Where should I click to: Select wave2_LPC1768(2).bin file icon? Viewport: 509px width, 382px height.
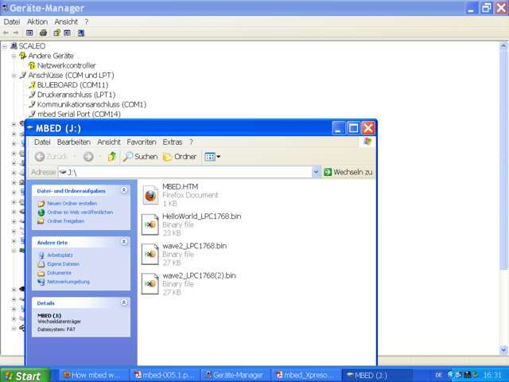click(150, 284)
